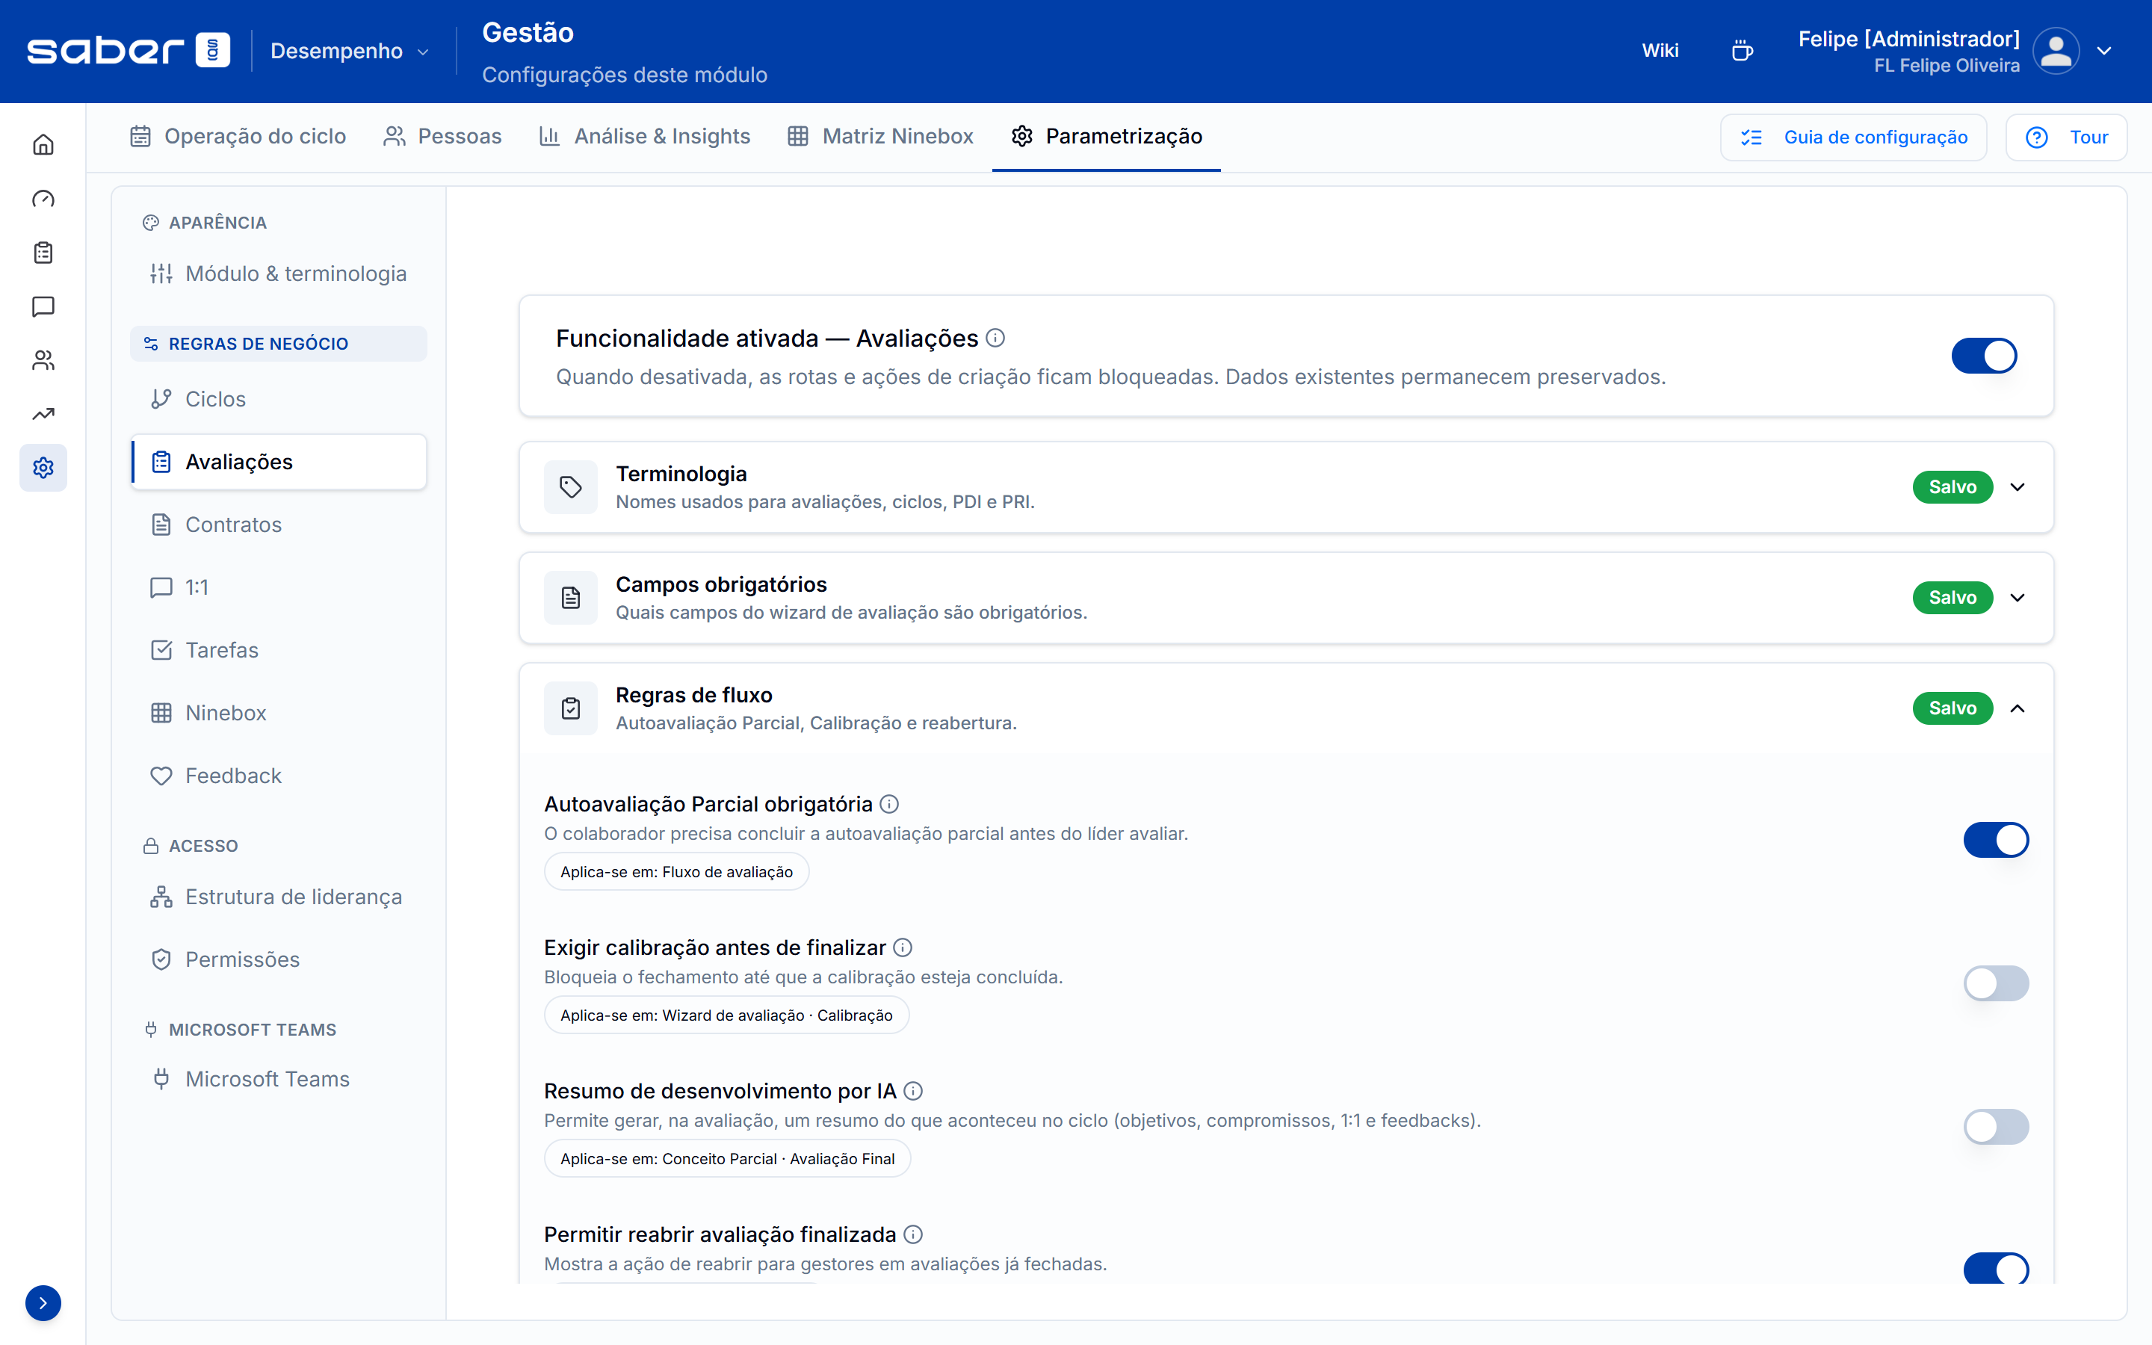
Task: Click info icon beside Permitir reabrir avaliação finalizada
Action: coord(913,1234)
